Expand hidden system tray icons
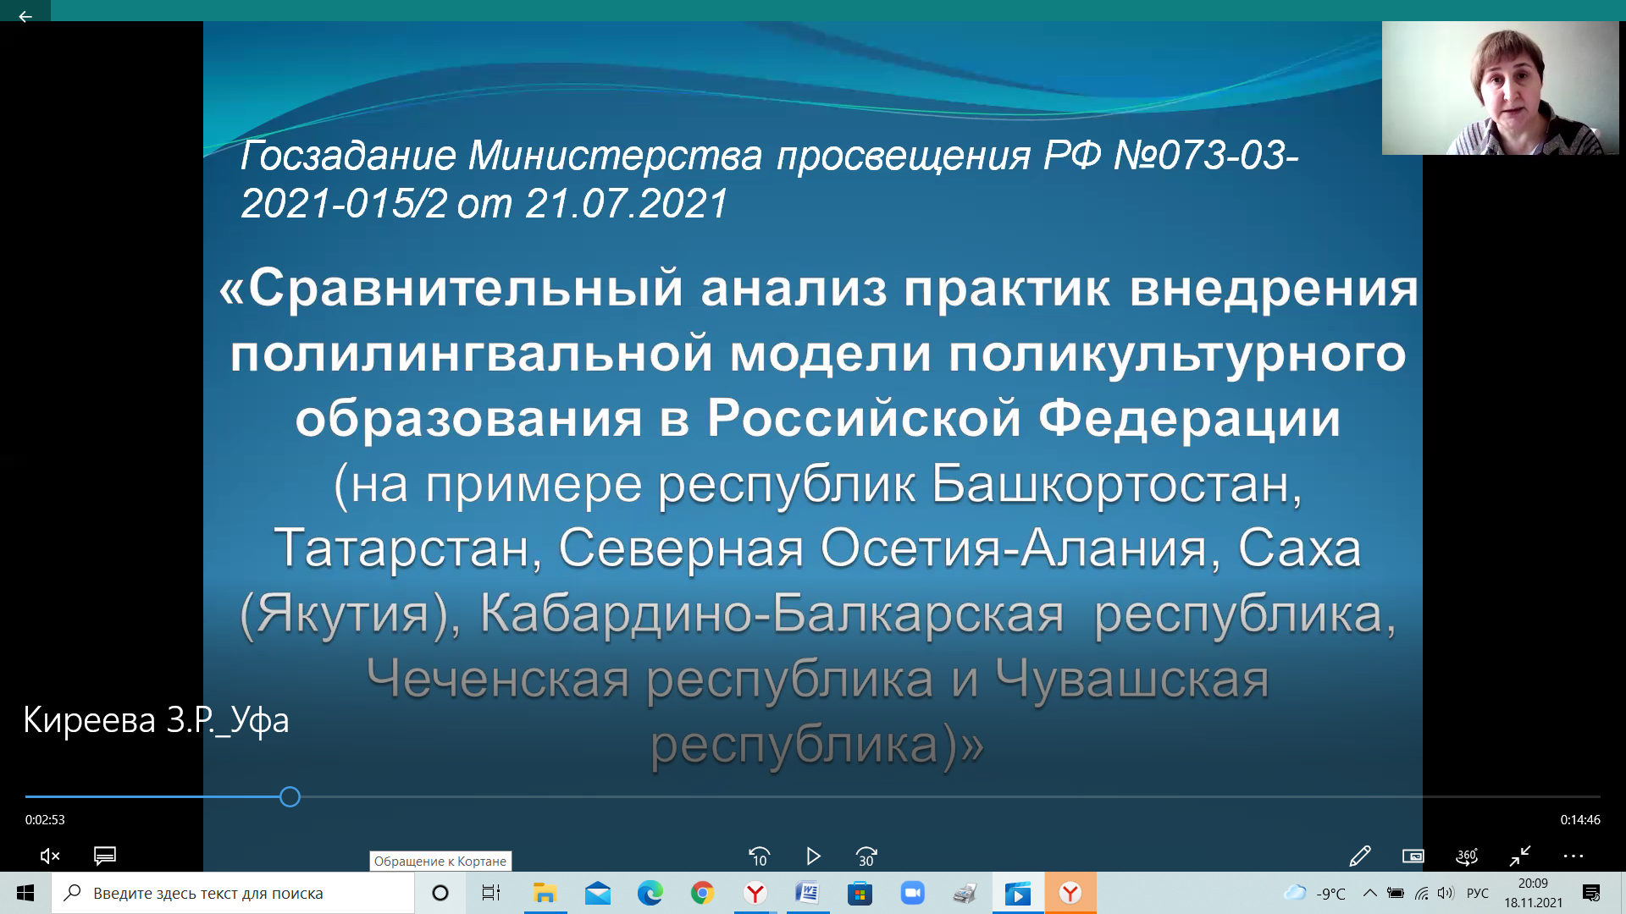 (x=1369, y=893)
